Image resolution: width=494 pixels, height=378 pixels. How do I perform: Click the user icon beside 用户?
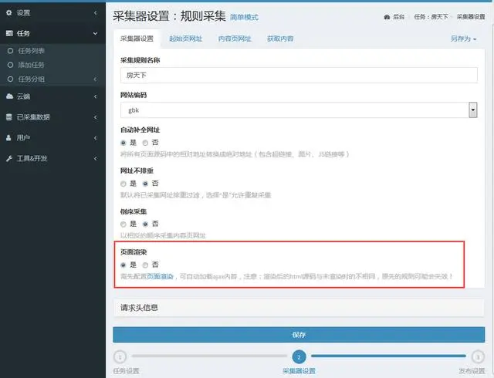(8, 137)
